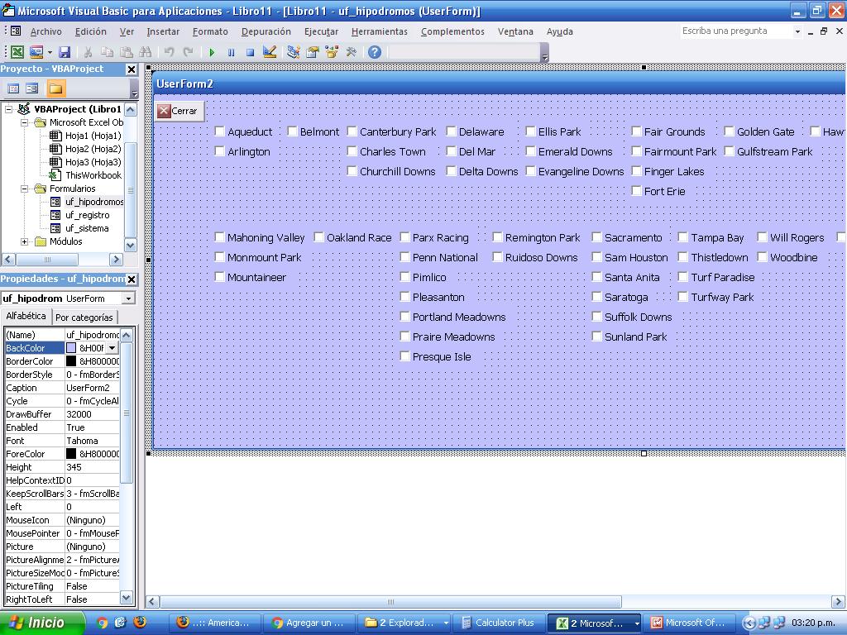Click the Caption property value UserForm2
The height and width of the screenshot is (635, 847).
[93, 388]
